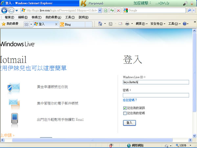Open 我的最愛 favorites star button
197x148 pixels.
11,24
